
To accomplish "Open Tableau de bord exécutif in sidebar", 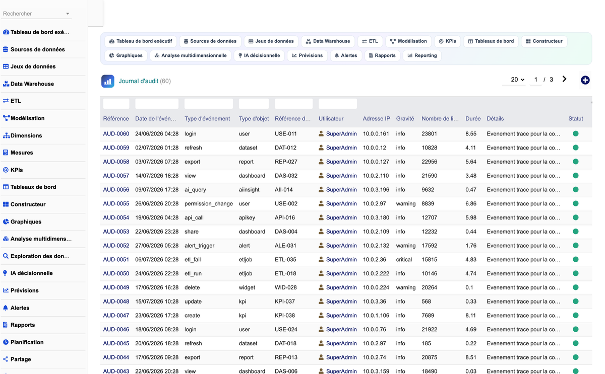I will (36, 32).
